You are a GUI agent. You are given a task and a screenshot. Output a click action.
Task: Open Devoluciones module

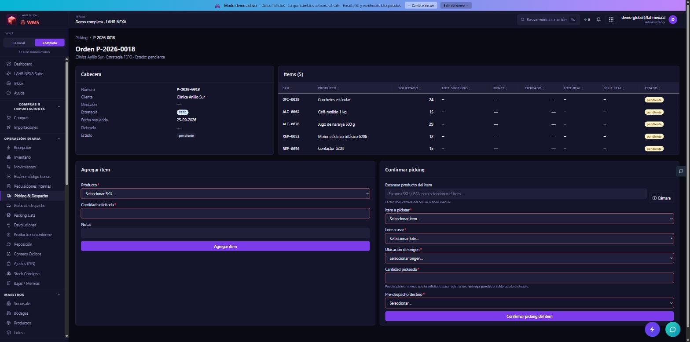coord(25,225)
